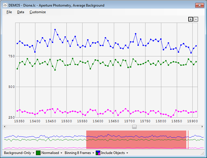The image size is (207, 158).
Task: Expand the Include Objects dropdown
Action: tap(114, 153)
